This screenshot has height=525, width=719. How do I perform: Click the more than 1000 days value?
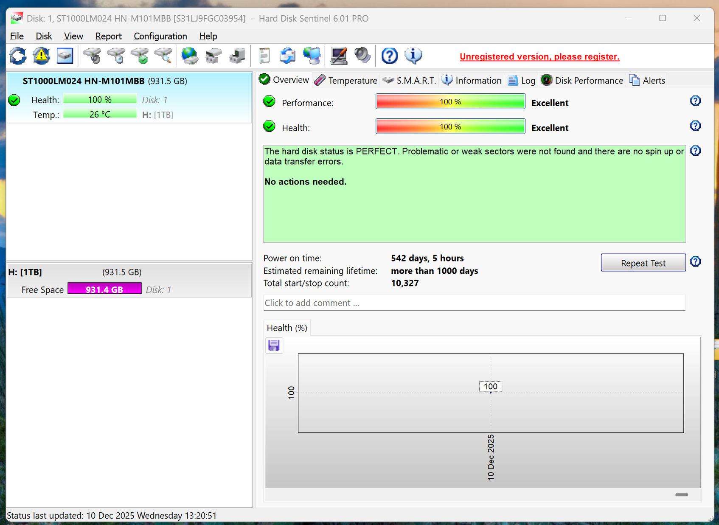click(434, 271)
